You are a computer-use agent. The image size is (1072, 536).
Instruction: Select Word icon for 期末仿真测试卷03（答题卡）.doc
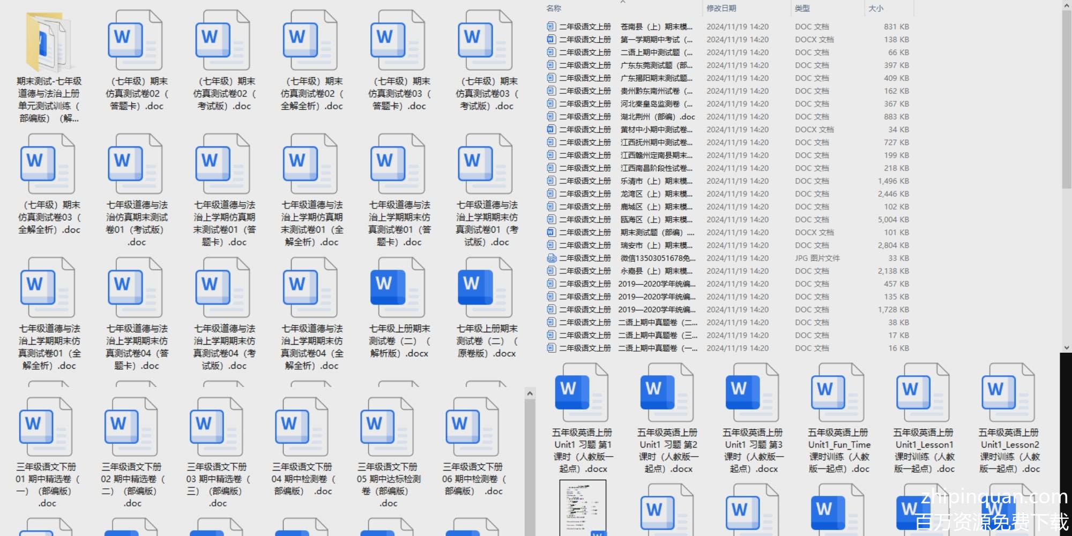point(398,40)
